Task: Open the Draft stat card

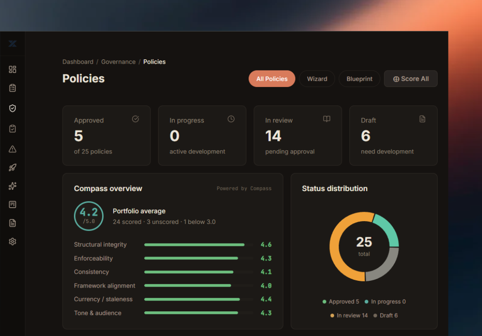Action: [x=393, y=135]
